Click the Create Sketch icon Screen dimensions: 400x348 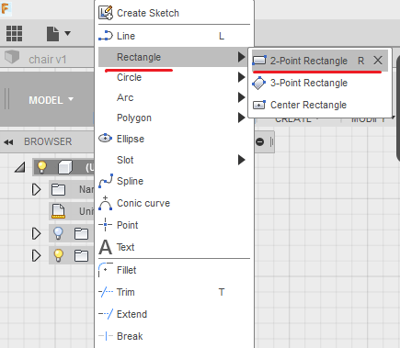click(x=106, y=13)
